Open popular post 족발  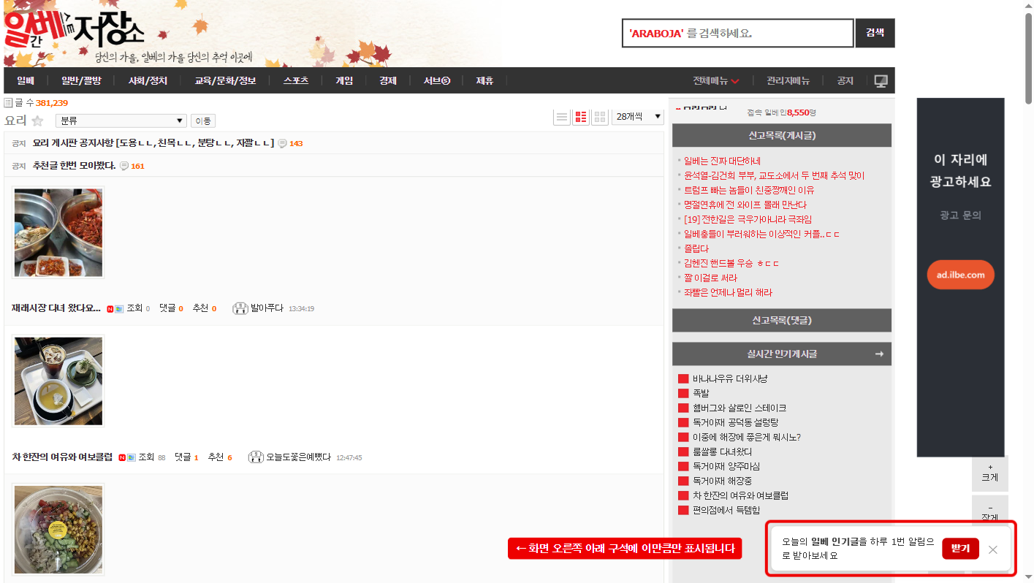701,393
